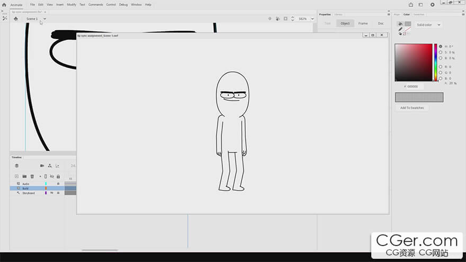The image size is (466, 262).
Task: Click the new folder icon in Timeline
Action: 24,176
